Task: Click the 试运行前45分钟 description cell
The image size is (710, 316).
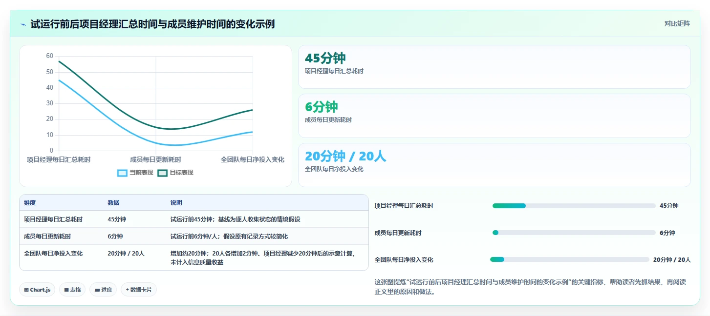Action: [x=235, y=219]
